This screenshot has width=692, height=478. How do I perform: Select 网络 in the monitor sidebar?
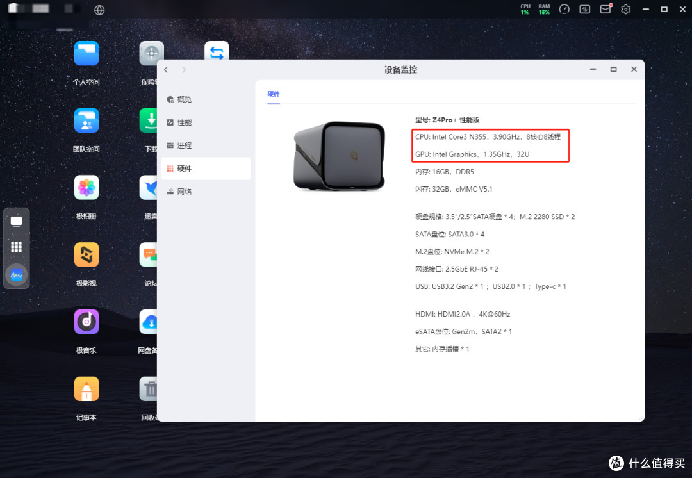206,191
